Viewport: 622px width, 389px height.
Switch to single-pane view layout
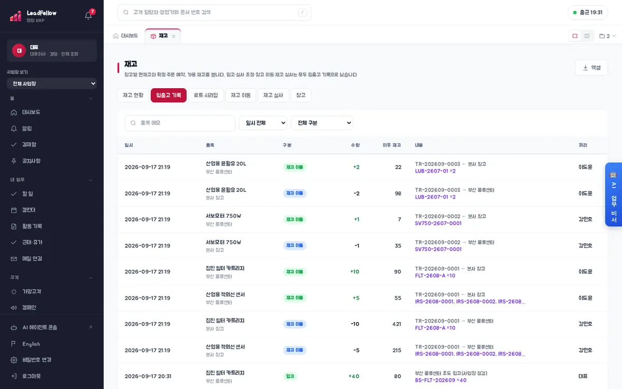575,36
